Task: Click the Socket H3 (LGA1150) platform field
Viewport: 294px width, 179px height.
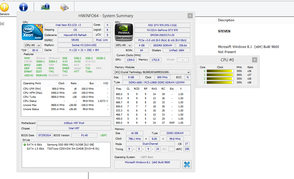Action: (x=84, y=45)
